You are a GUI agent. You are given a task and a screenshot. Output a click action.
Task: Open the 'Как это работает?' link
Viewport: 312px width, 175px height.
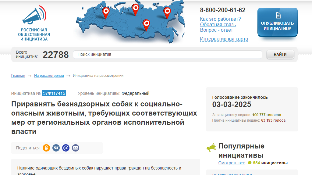(x=220, y=19)
